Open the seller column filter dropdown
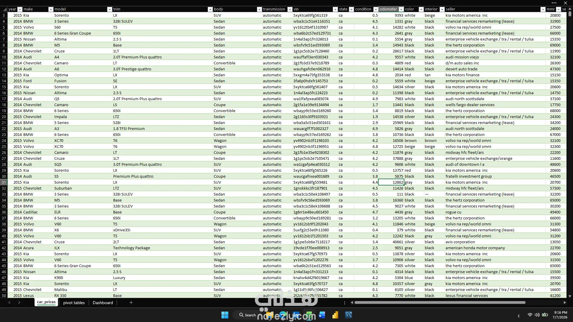The image size is (573, 322). pyautogui.click(x=543, y=9)
